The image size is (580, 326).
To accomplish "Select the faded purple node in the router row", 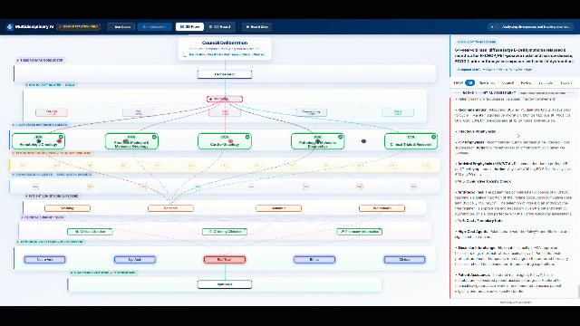I will pyautogui.click(x=138, y=112).
